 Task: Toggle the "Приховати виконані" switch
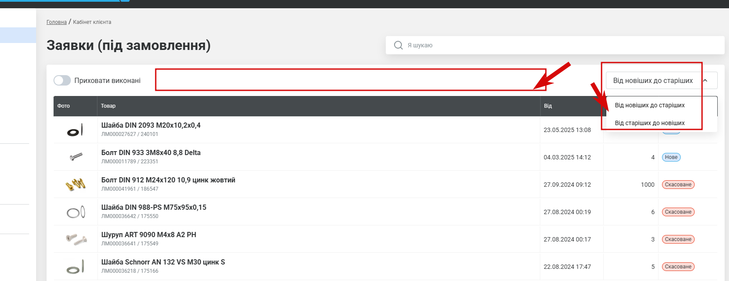tap(62, 80)
